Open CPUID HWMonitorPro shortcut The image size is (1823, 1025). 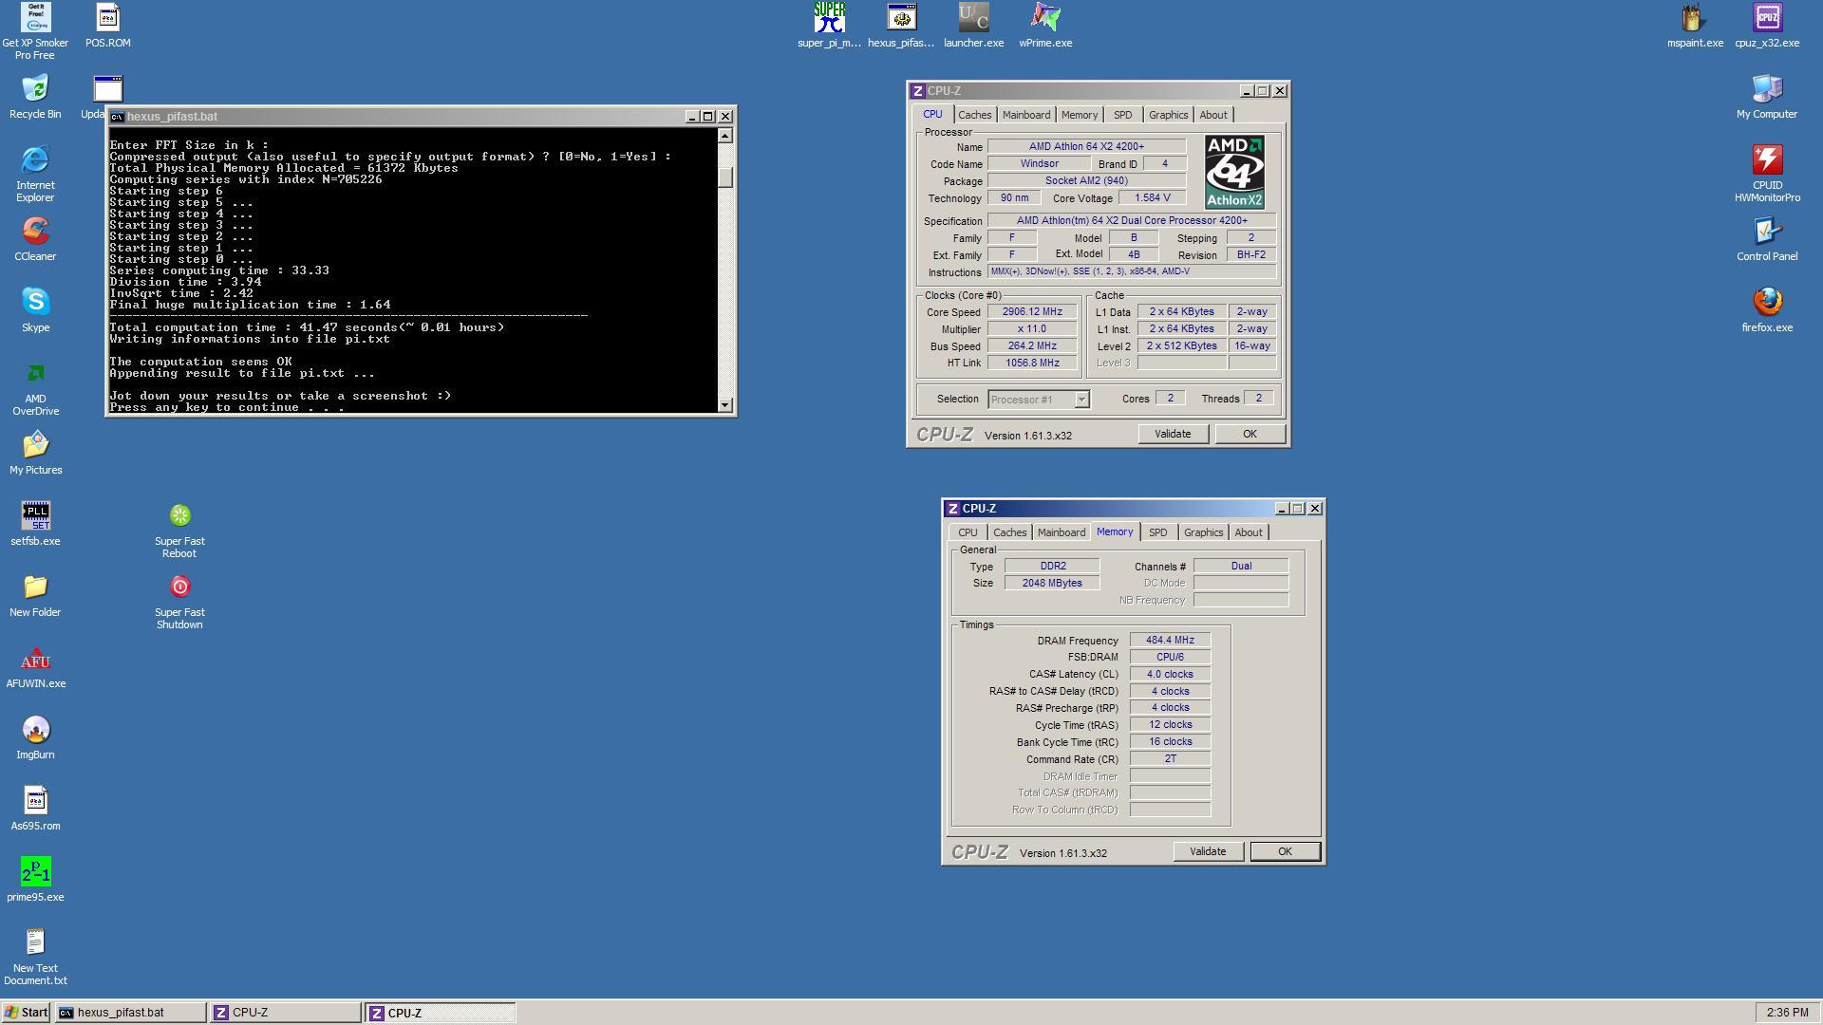click(x=1767, y=174)
